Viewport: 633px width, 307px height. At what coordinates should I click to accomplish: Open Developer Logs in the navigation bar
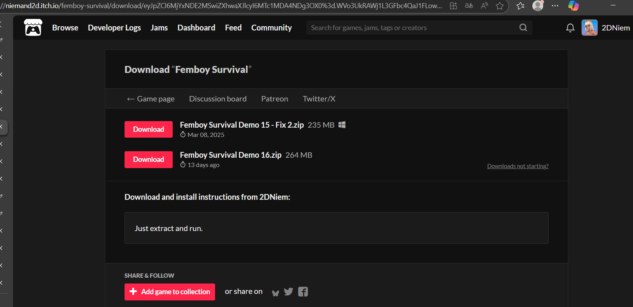coord(114,28)
